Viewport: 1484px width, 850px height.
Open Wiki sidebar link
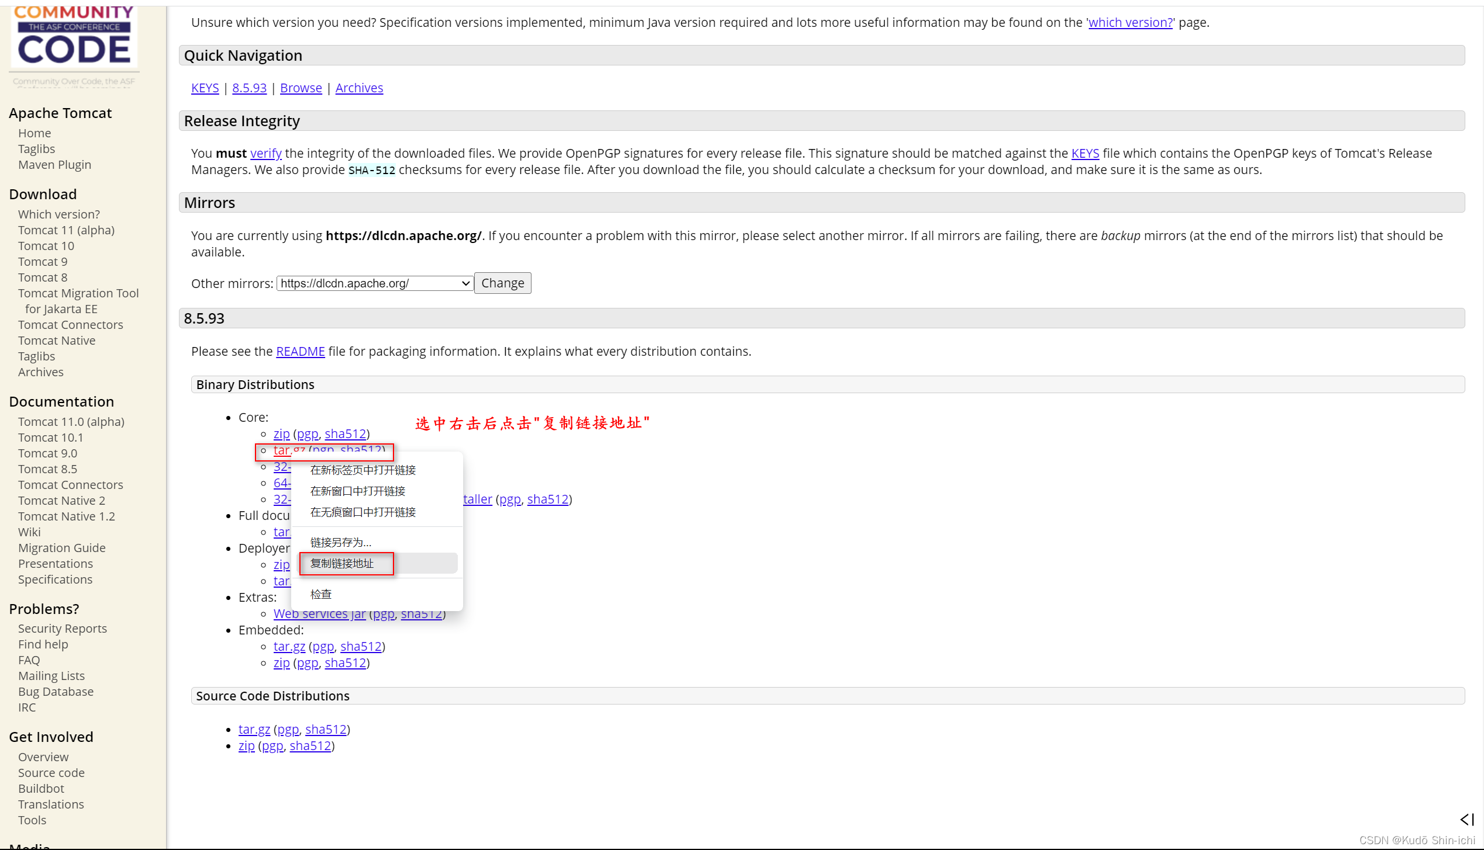tap(29, 532)
